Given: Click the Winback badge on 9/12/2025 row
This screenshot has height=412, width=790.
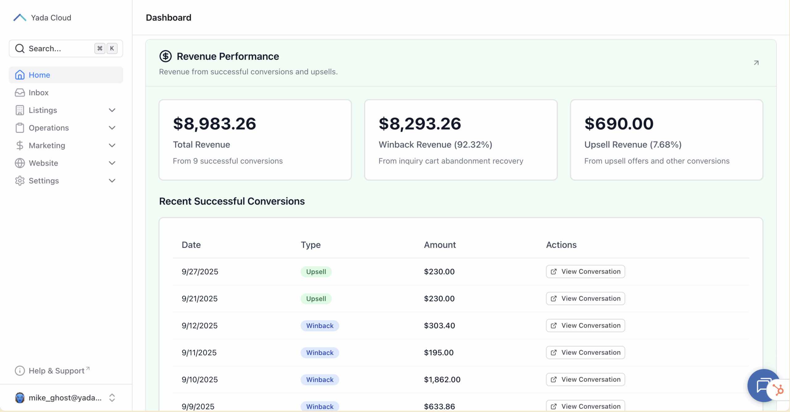Looking at the screenshot, I should (320, 325).
